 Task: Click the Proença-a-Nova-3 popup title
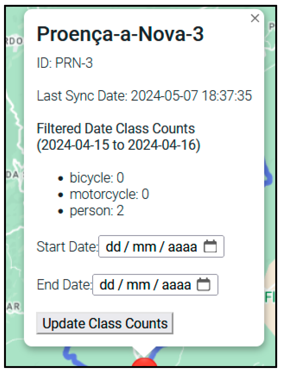(120, 34)
